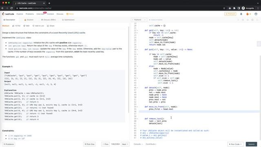The image size is (261, 147).
Task: Add problem to a list
Action: point(38,26)
